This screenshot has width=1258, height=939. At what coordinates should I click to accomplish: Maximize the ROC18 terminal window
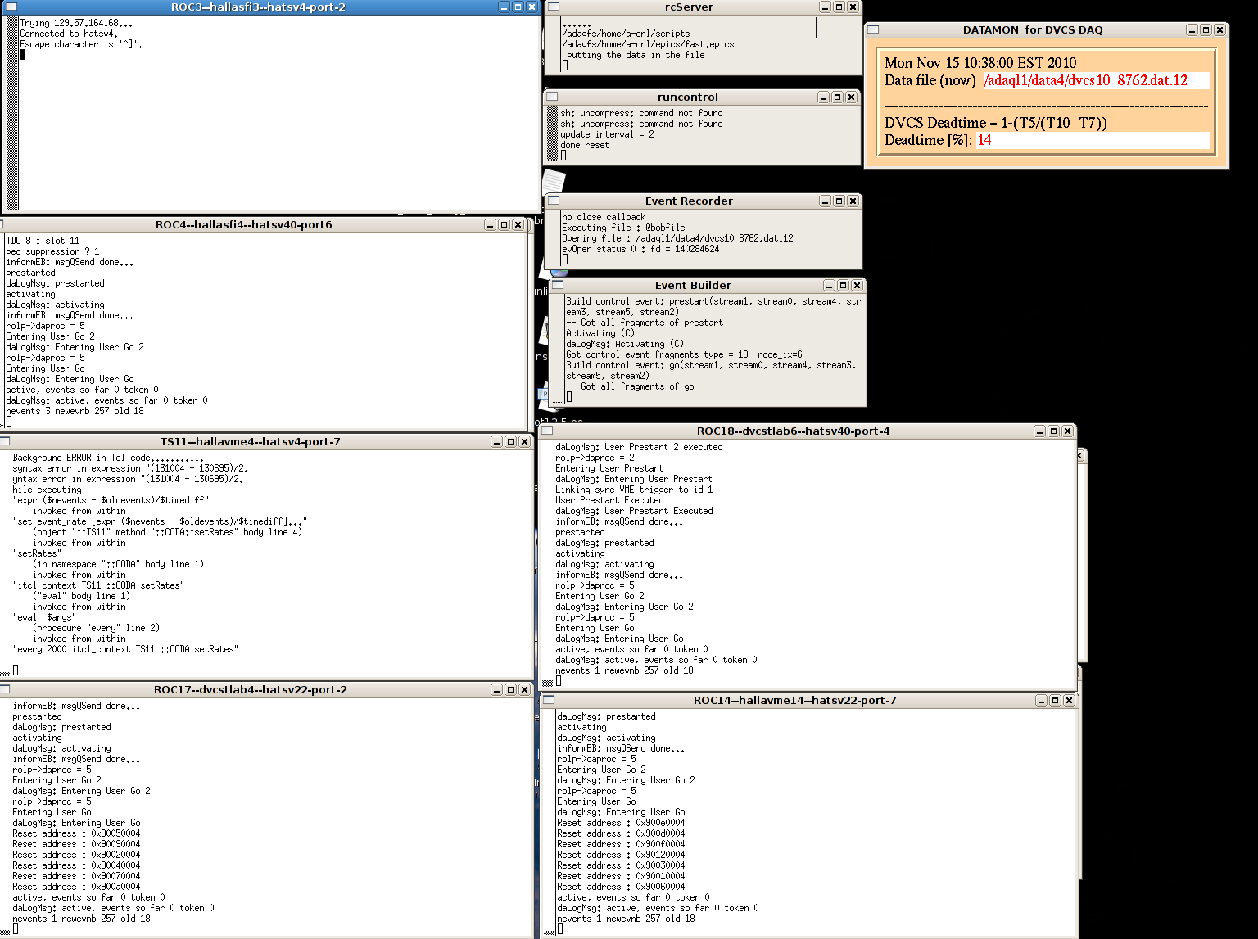[1054, 431]
